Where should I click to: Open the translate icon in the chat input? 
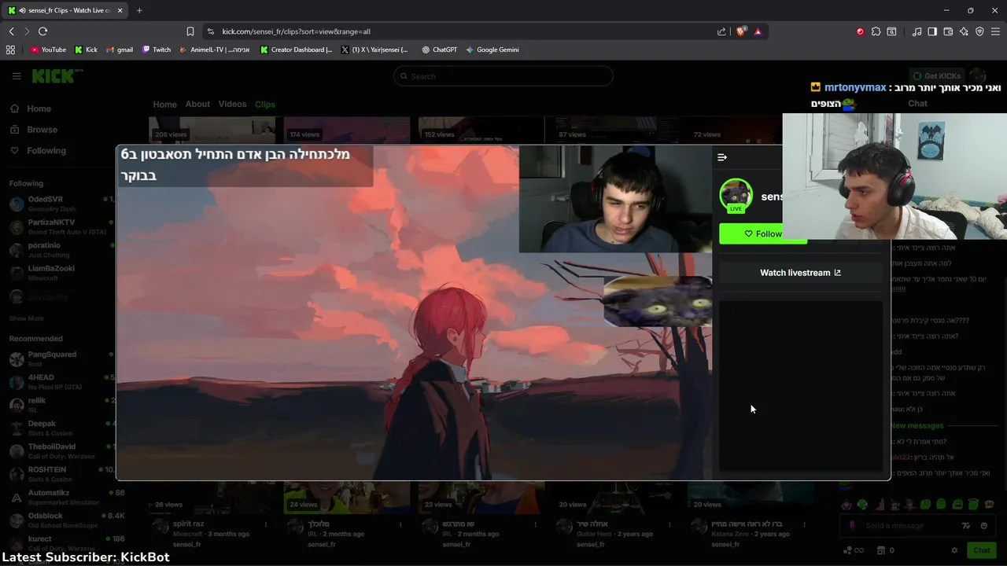pyautogui.click(x=966, y=526)
